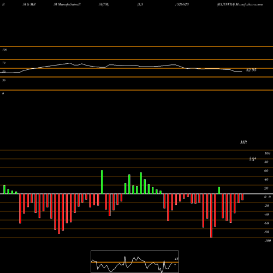The image size is (273, 273).
Task: Click the tallest green histogram bar
Action: (102, 182)
